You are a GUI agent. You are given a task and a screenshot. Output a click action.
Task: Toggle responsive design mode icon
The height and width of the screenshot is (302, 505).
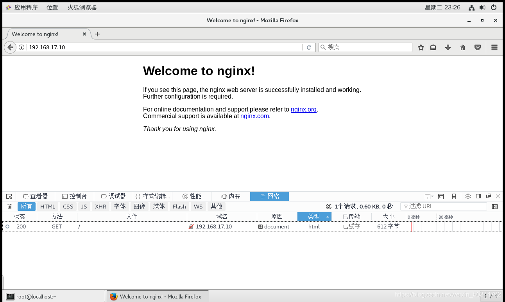click(x=454, y=196)
